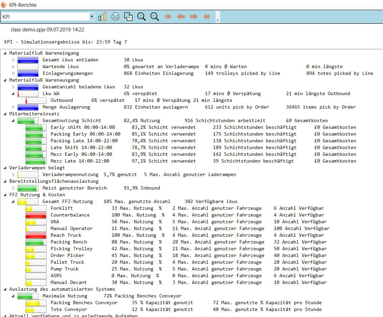Screen dimensions: 383x317
Task: Collapse the Materialfluß Wareneingang section
Action: tap(6, 53)
